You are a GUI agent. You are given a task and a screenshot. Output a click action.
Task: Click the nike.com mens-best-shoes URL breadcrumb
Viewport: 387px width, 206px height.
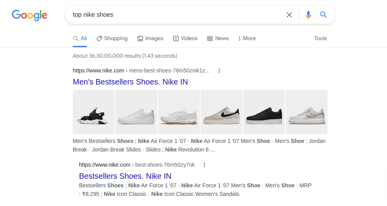[141, 70]
